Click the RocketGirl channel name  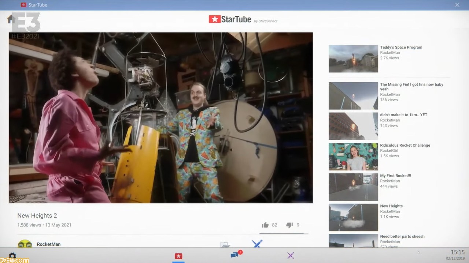point(389,150)
